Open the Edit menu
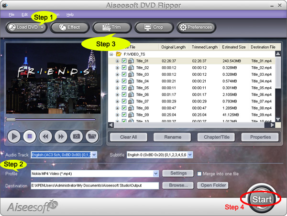This screenshot has width=287, height=216. tap(24, 15)
